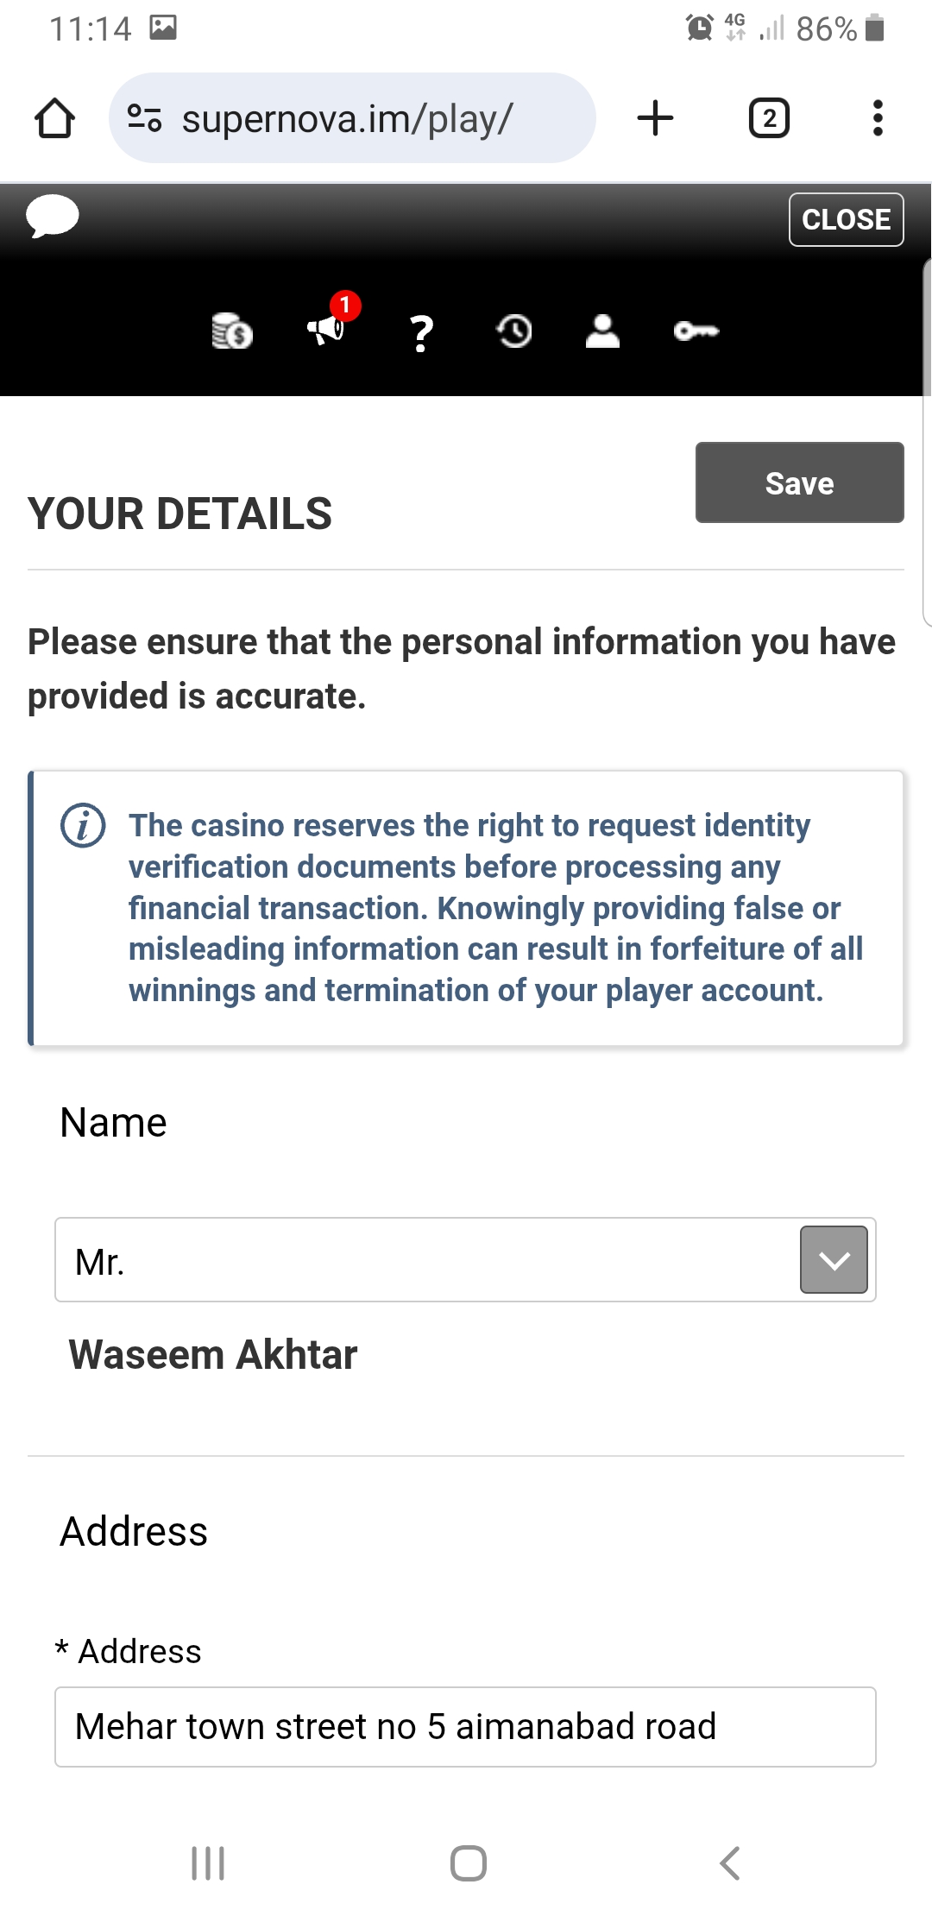Save your details
Screen dimensions: 932x1916
point(799,483)
